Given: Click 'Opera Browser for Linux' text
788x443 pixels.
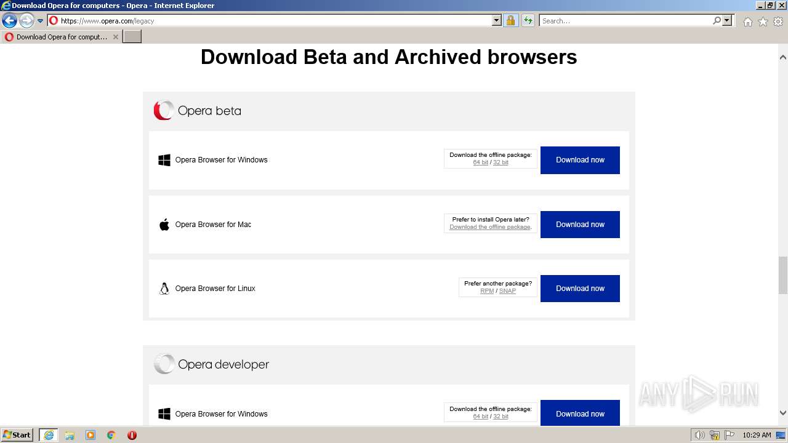Looking at the screenshot, I should coord(215,289).
